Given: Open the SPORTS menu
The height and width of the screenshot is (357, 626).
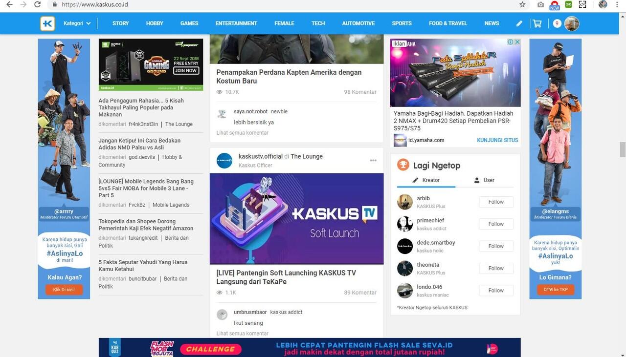Looking at the screenshot, I should (402, 23).
